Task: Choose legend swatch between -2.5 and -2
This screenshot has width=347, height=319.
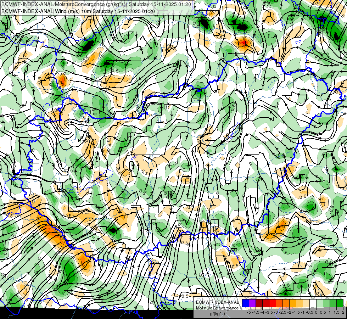Action: [286, 303]
